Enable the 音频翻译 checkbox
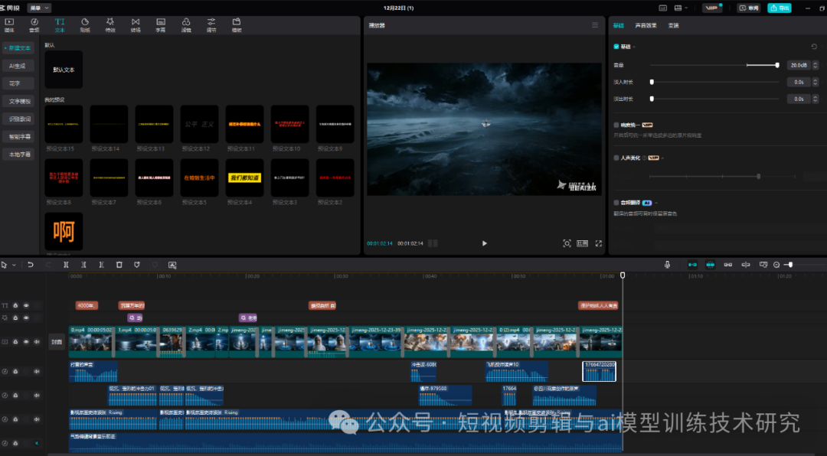The width and height of the screenshot is (827, 456). (x=616, y=203)
